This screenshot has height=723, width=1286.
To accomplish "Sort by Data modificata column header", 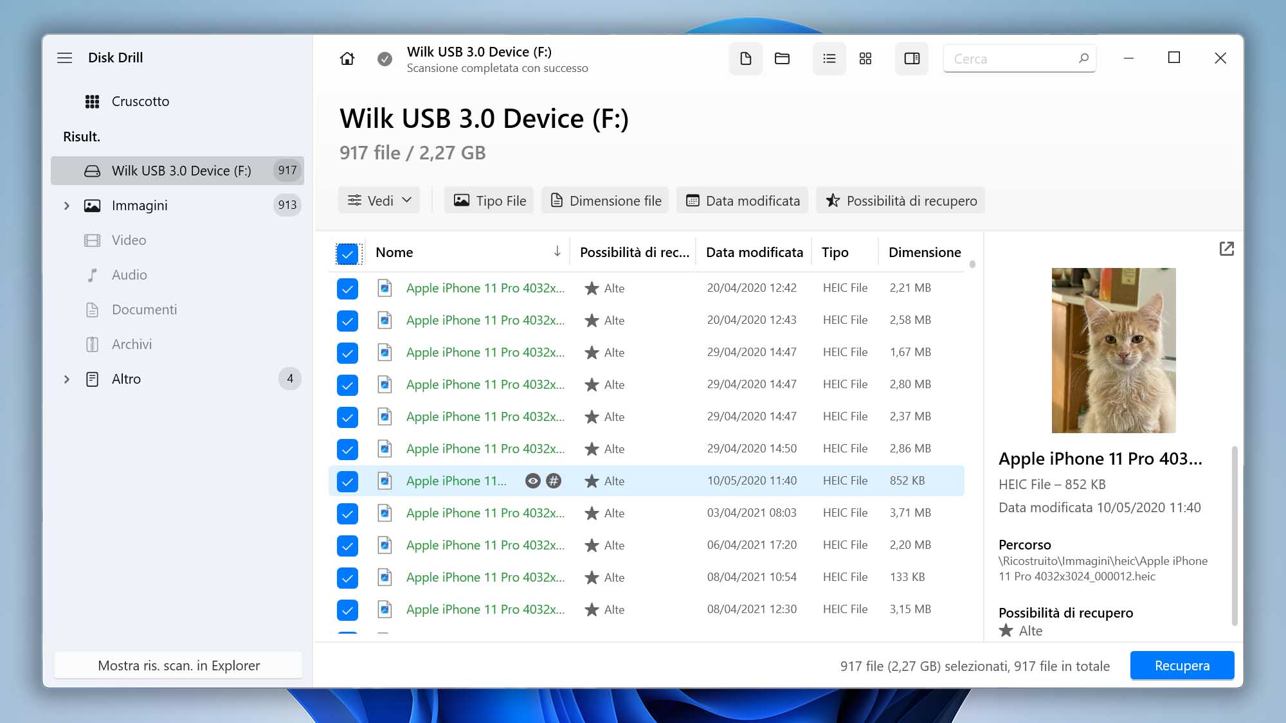I will point(754,252).
